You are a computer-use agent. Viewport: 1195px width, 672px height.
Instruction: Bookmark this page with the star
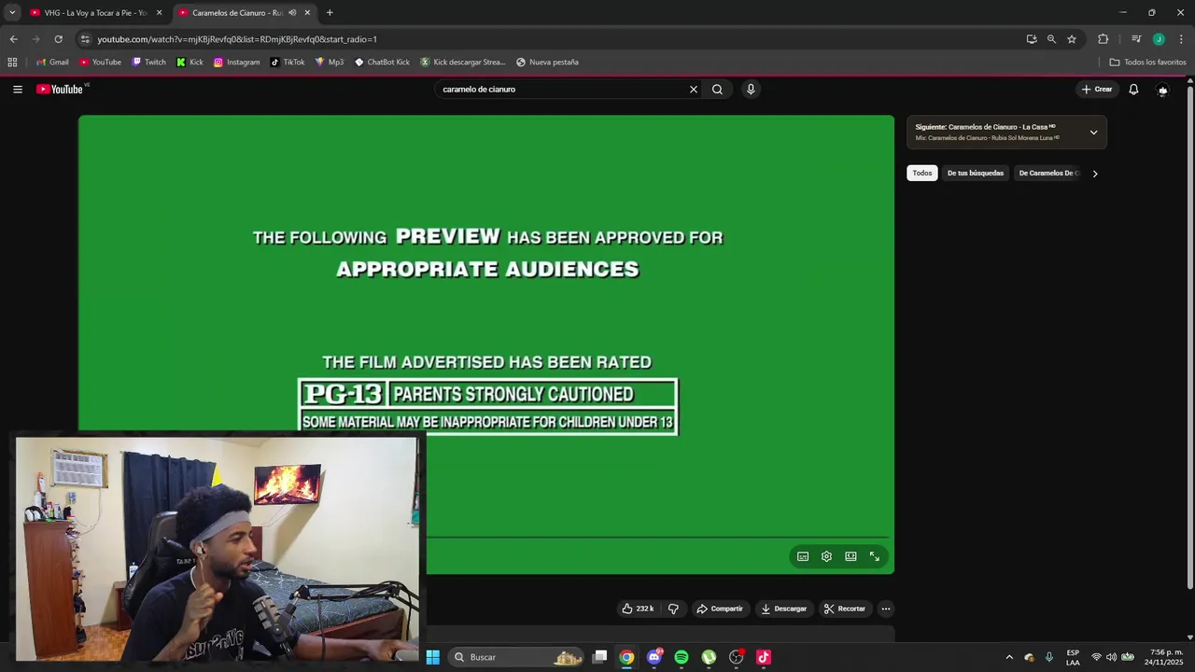point(1072,39)
